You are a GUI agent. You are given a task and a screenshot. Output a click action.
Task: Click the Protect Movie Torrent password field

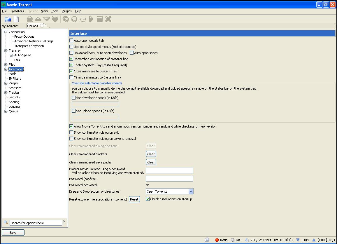click(169, 171)
